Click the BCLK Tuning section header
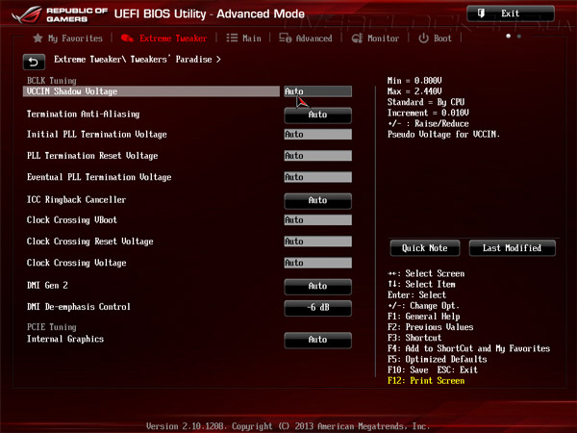The image size is (577, 433). (52, 81)
